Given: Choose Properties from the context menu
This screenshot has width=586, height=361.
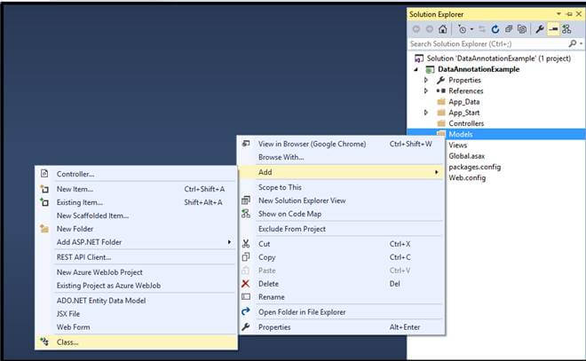Looking at the screenshot, I should pyautogui.click(x=341, y=327).
